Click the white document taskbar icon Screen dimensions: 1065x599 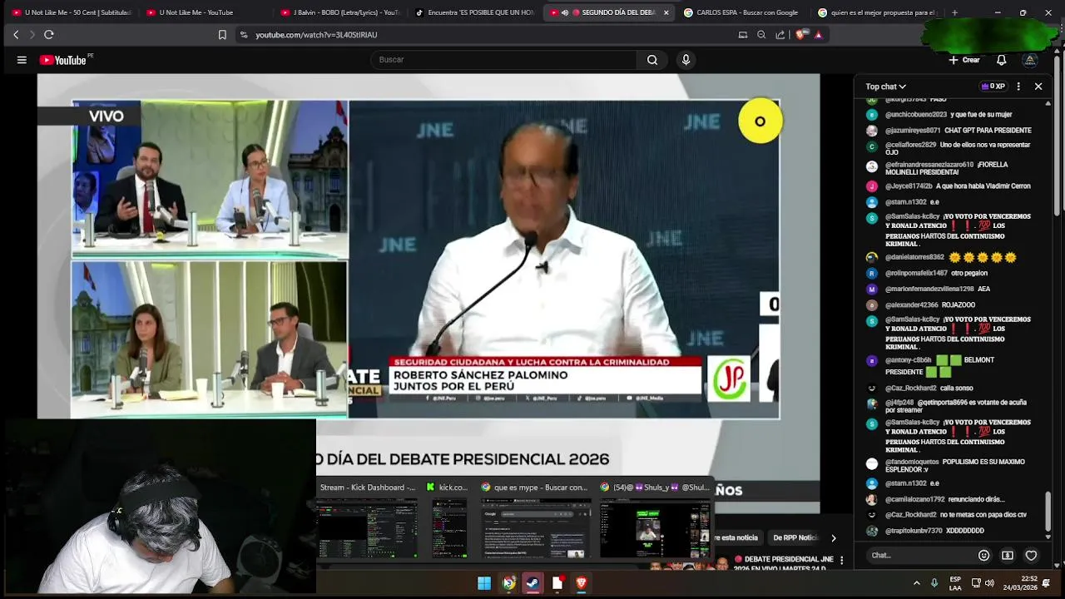pyautogui.click(x=557, y=583)
